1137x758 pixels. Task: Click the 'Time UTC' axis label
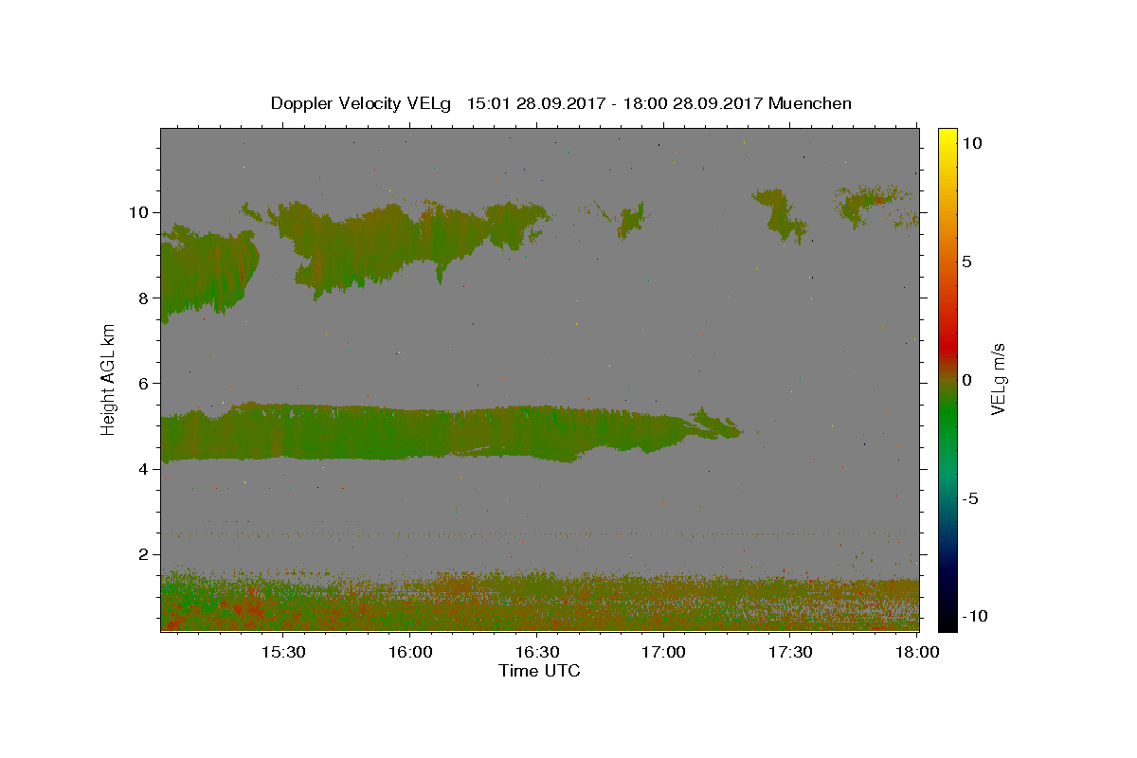(539, 671)
